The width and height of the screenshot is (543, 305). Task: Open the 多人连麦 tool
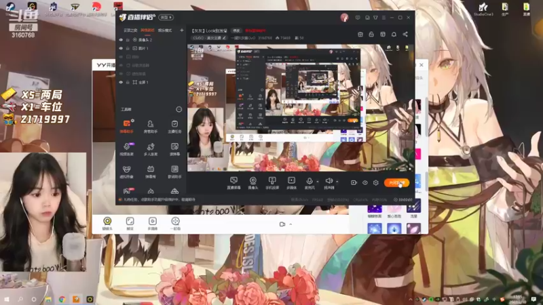[x=150, y=149]
